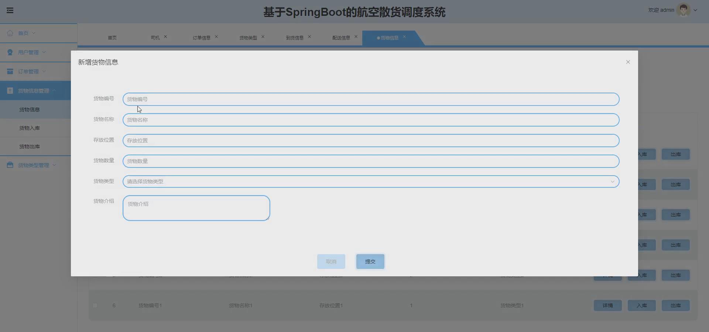
Task: Click 货物类型1 cell in row 6
Action: [x=512, y=305]
